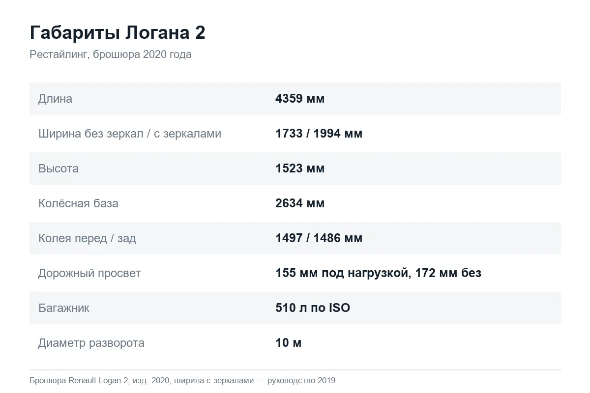The image size is (590, 393).
Task: Click the subtitle 'Рестайлинг, брошюра 2020 года'
Action: click(111, 55)
